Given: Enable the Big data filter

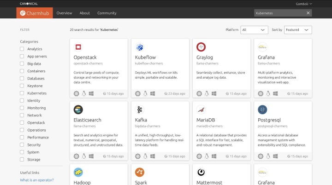Looking at the screenshot, I should (x=22, y=64).
